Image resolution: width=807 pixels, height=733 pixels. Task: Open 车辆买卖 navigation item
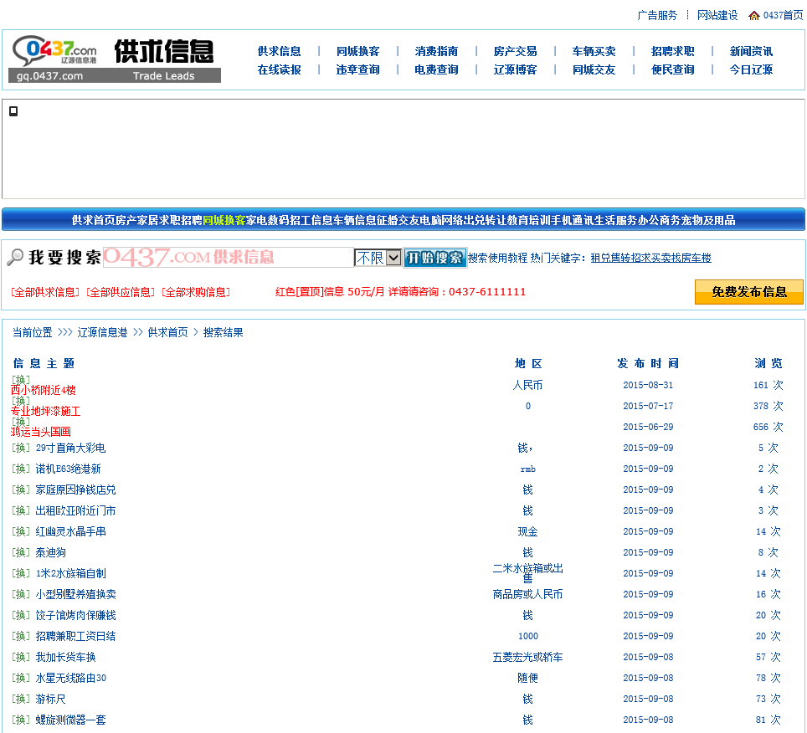pyautogui.click(x=594, y=51)
